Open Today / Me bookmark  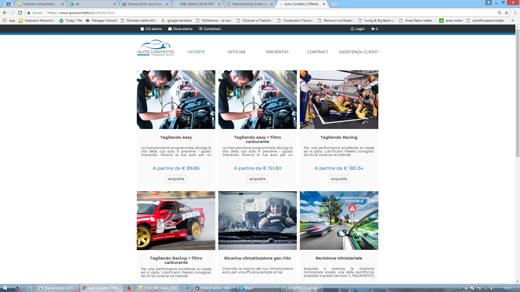71,21
